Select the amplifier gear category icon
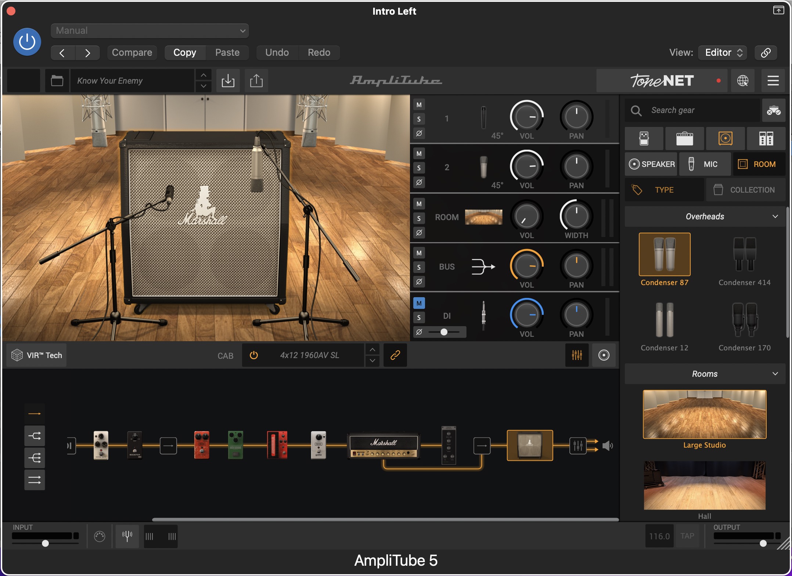This screenshot has width=792, height=576. tap(685, 139)
